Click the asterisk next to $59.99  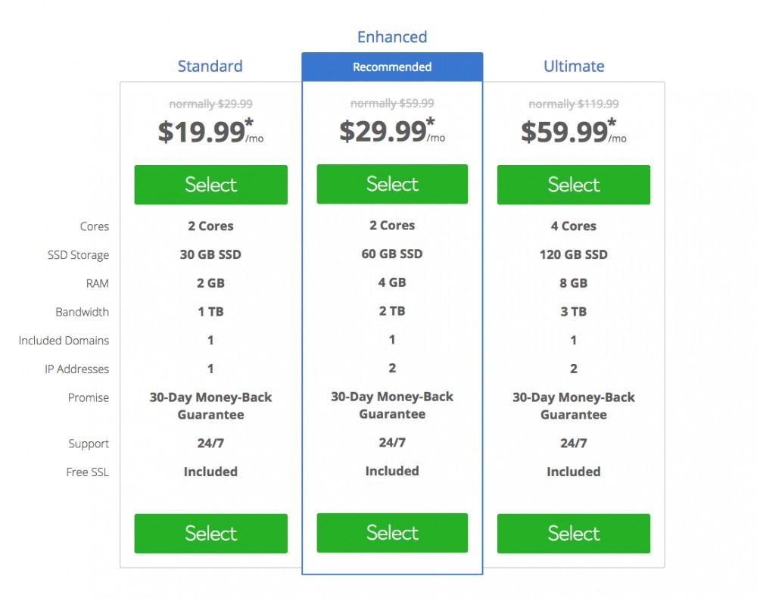(612, 121)
